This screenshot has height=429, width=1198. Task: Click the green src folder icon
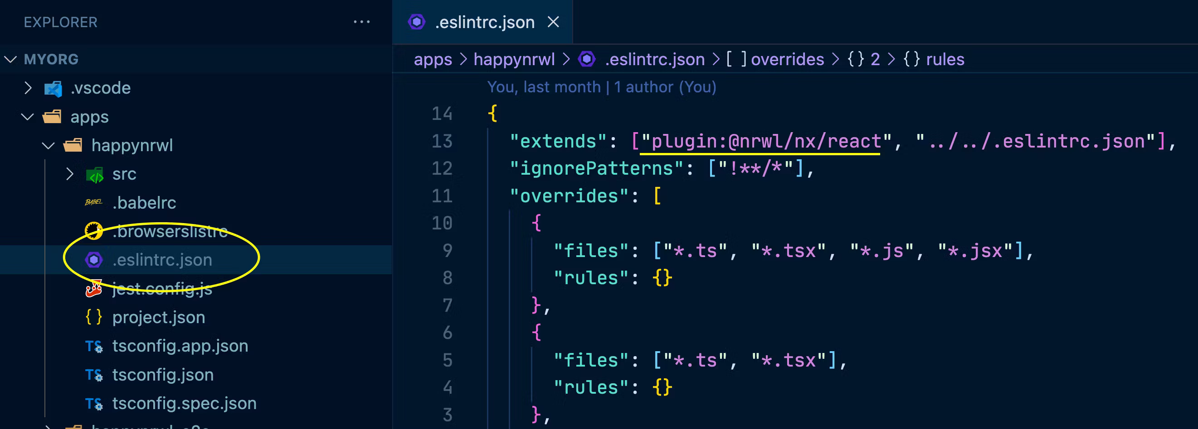point(95,175)
